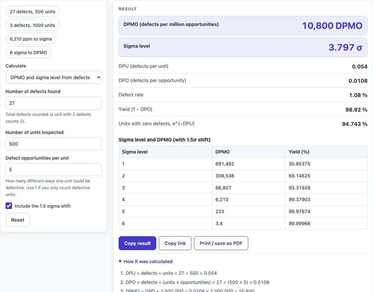Copy the result to clipboard

[137, 243]
